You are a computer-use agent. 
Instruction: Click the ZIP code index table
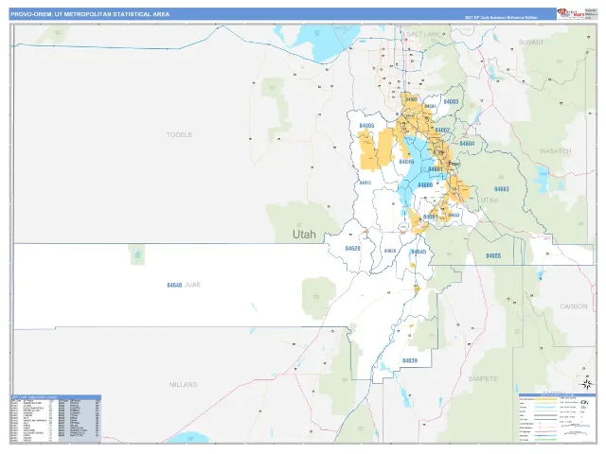(56, 418)
